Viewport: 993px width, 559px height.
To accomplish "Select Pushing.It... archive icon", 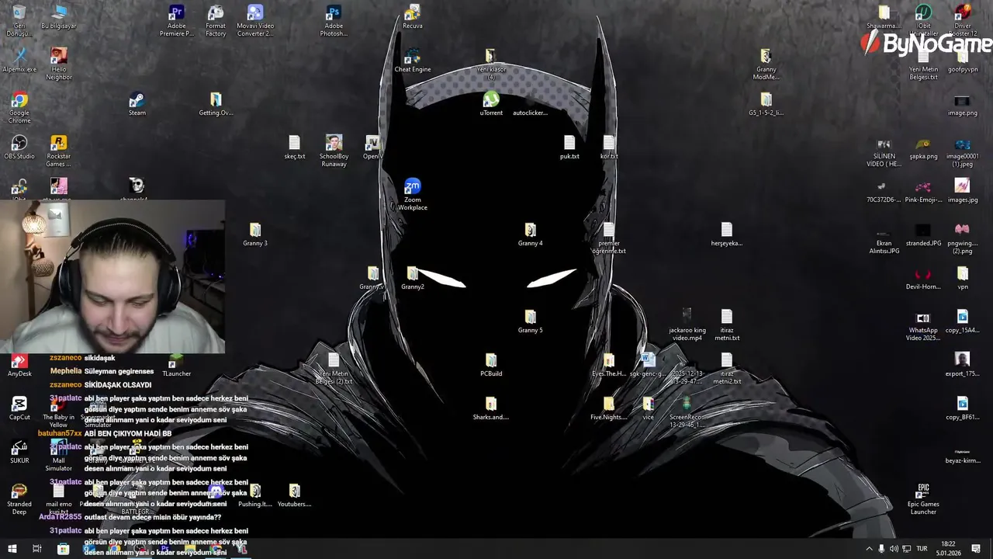I will coord(255,495).
